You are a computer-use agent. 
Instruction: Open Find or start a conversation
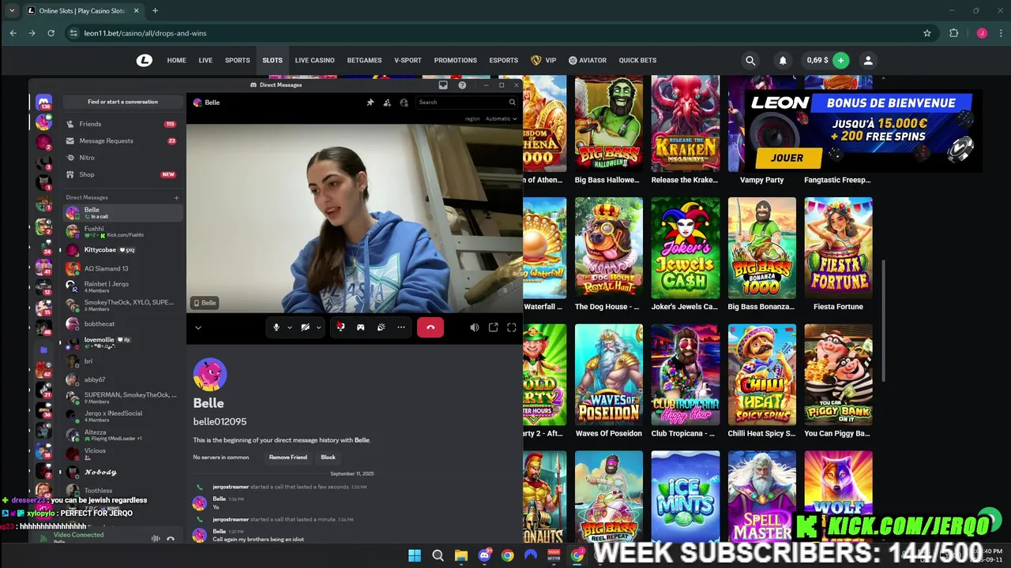click(x=122, y=102)
